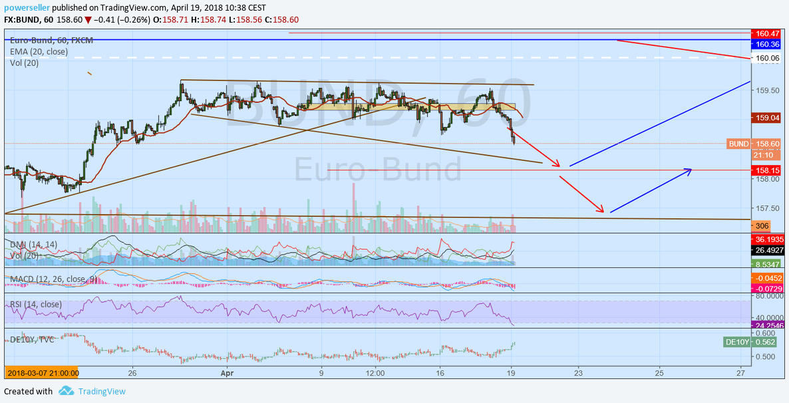Viewport: 789px width, 403px height.
Task: Click the 159.04 EMA value label
Action: coord(768,118)
